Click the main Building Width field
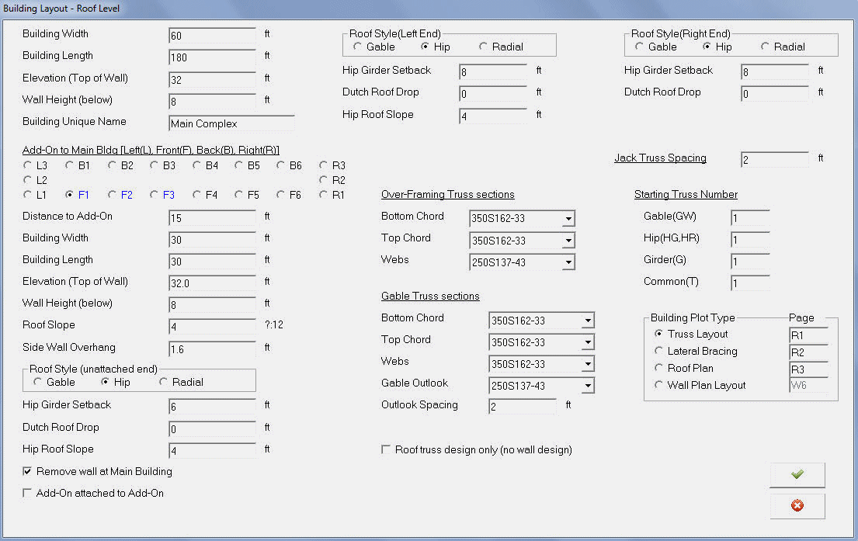The height and width of the screenshot is (541, 858). (x=211, y=36)
